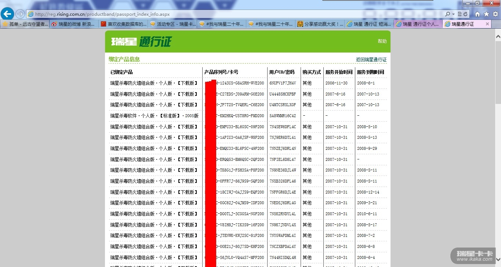Screen dimensions: 501x267
Task: Click the 返回瑞星通行证 link
Action: [371, 59]
